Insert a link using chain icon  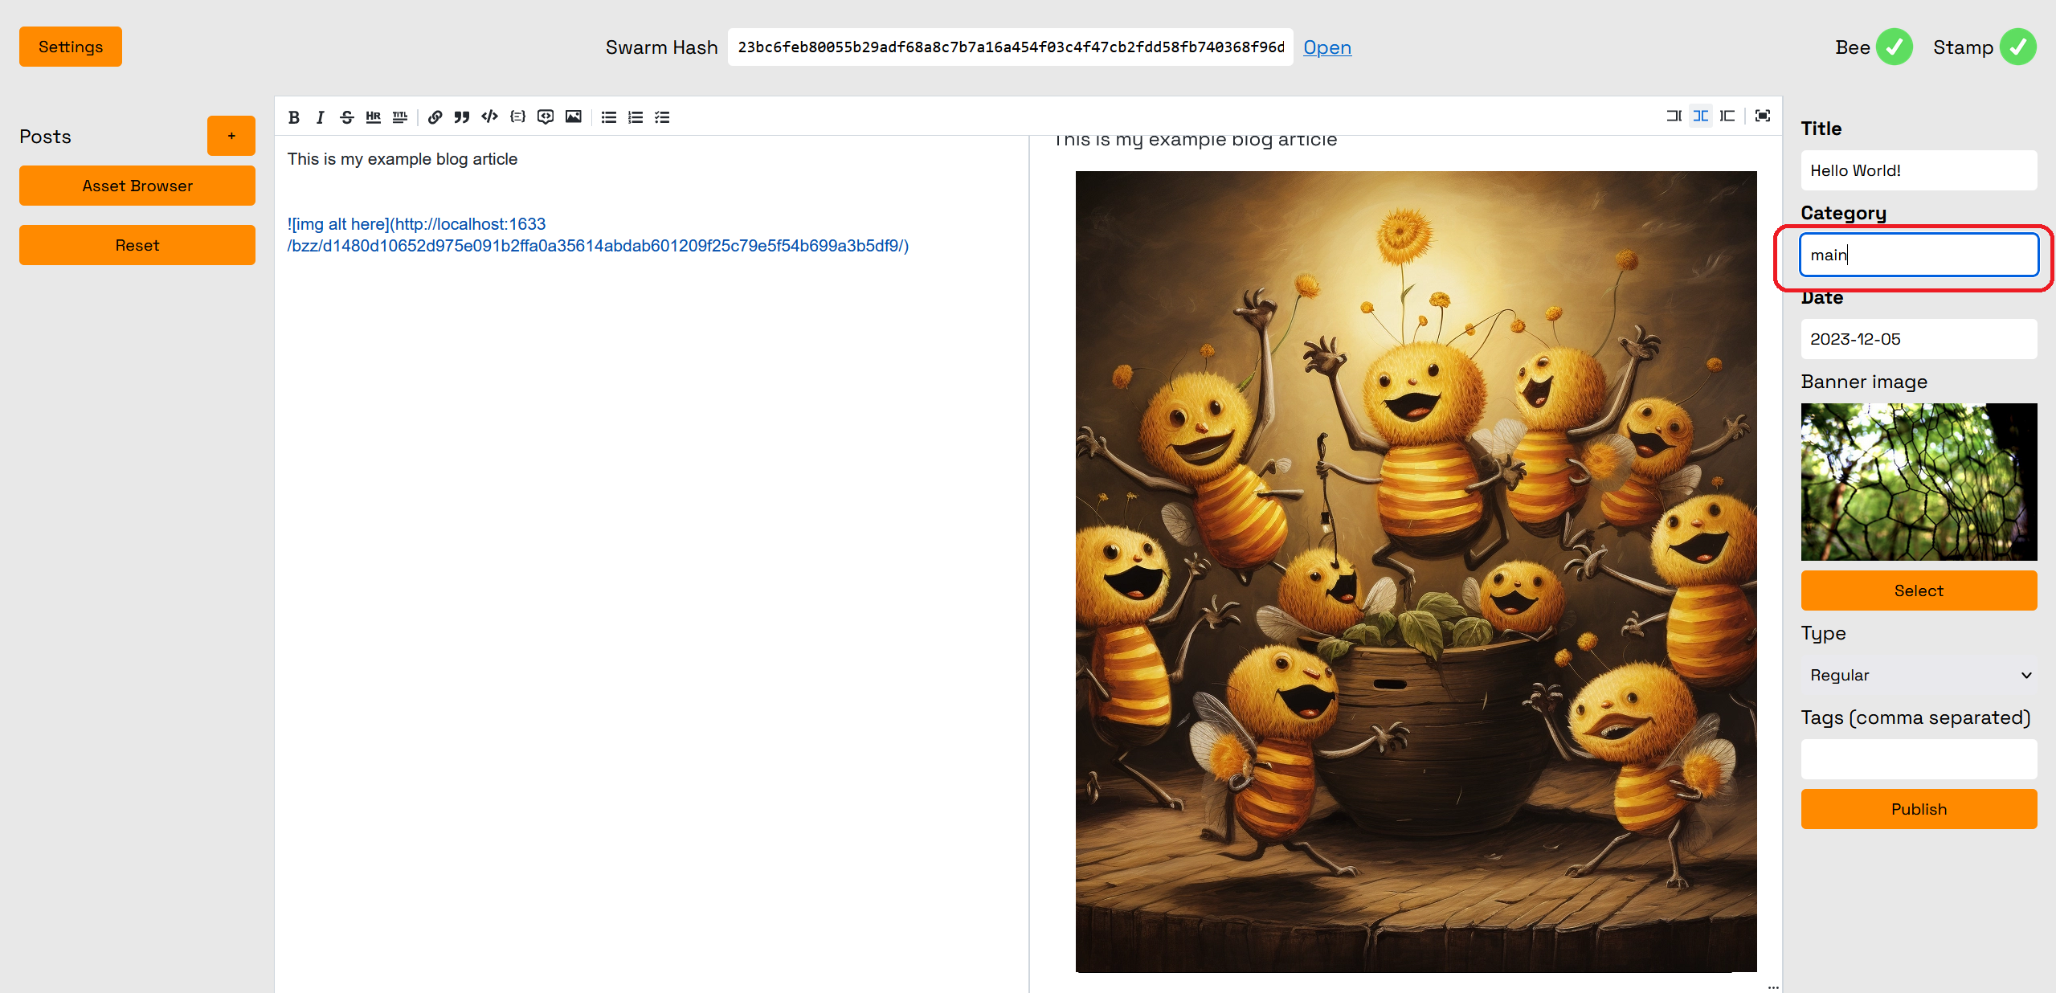(x=435, y=117)
